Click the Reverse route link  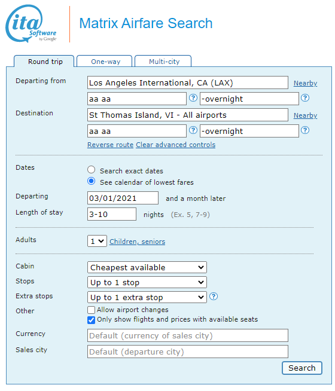[110, 145]
